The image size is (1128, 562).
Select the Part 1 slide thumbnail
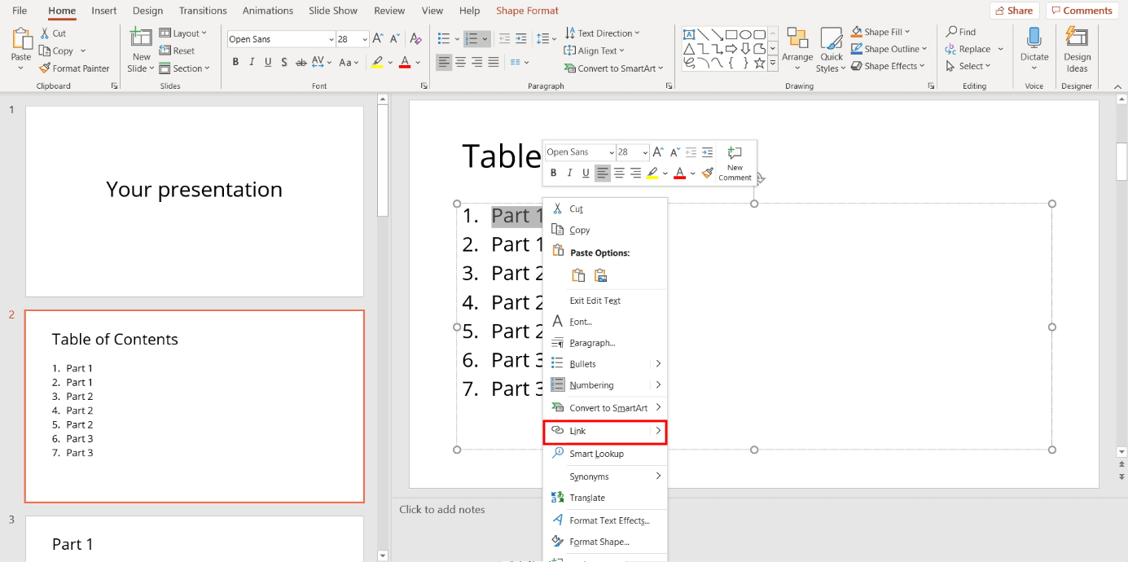point(193,538)
